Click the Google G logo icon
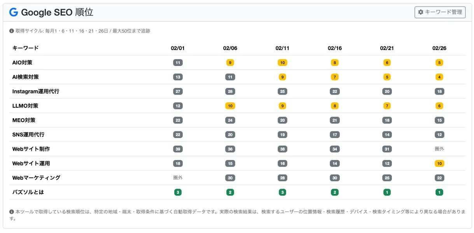 [x=14, y=12]
